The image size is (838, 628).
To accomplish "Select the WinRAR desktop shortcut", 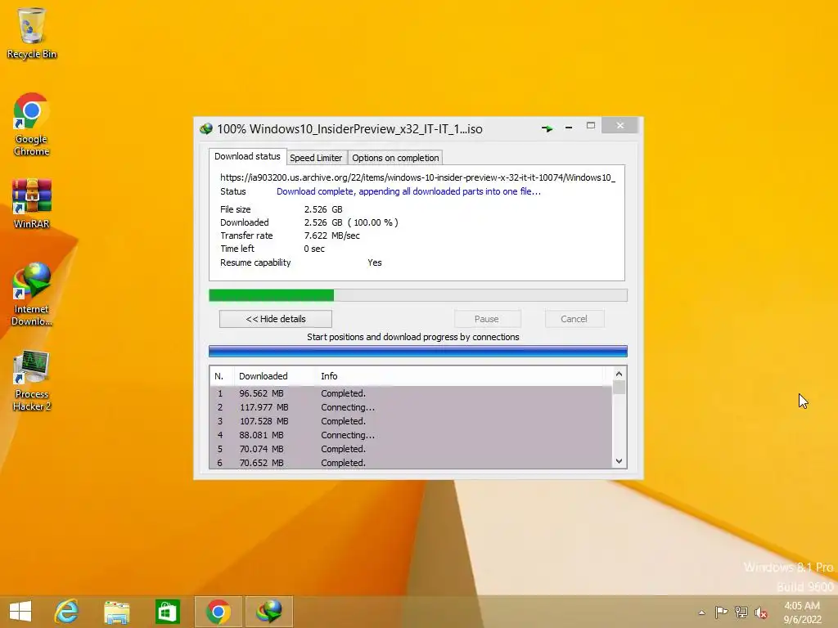I will click(x=32, y=204).
